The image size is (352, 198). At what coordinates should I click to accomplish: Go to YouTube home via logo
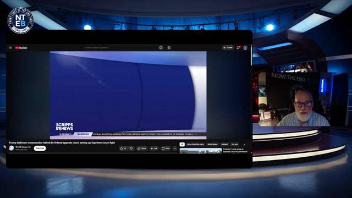[21, 48]
